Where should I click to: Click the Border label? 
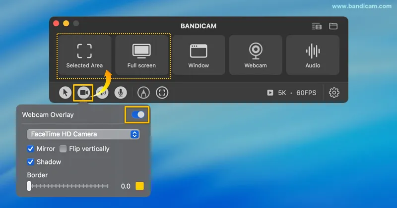[x=37, y=175]
